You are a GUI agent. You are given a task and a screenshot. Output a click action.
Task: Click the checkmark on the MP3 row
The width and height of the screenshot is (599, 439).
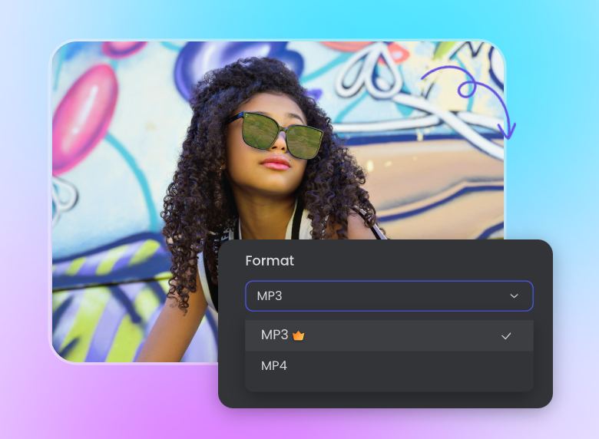pyautogui.click(x=506, y=336)
